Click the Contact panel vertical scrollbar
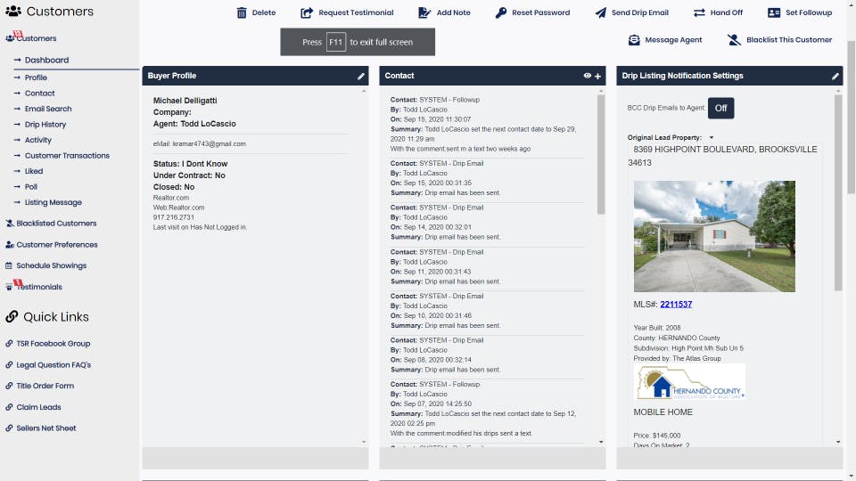856x481 pixels. click(601, 155)
